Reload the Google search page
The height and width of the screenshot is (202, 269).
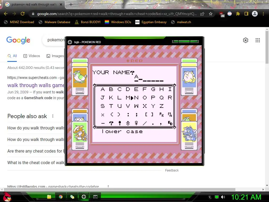[x=23, y=14]
